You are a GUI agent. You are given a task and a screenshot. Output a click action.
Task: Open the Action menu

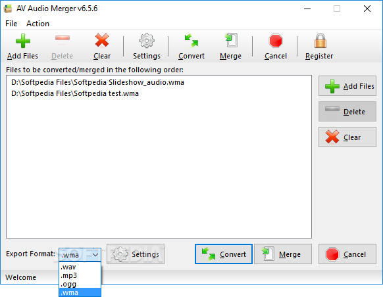tap(38, 24)
